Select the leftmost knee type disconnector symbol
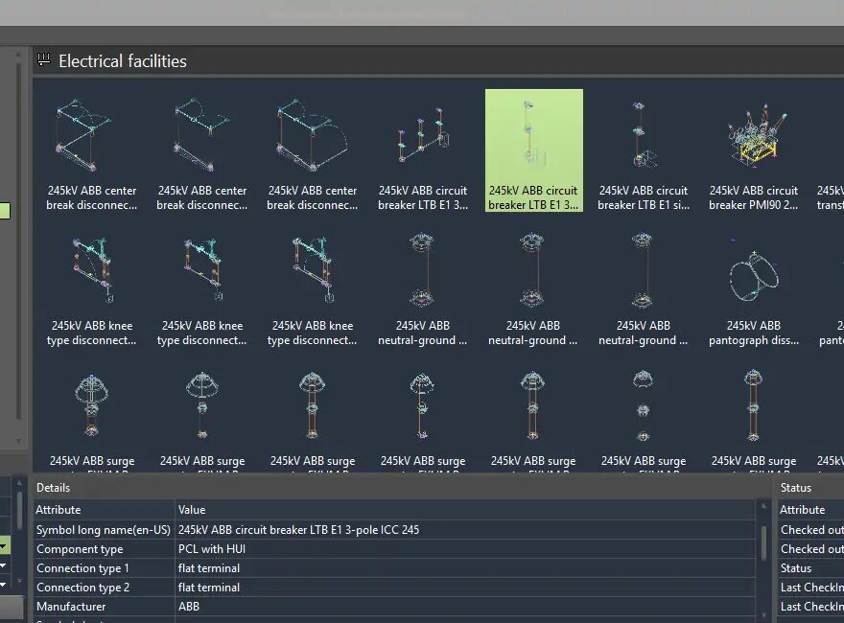Viewport: 844px width, 623px height. (92, 286)
